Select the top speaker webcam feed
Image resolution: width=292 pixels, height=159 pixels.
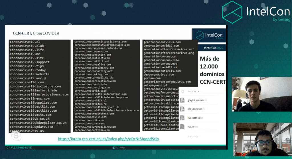coord(262,94)
